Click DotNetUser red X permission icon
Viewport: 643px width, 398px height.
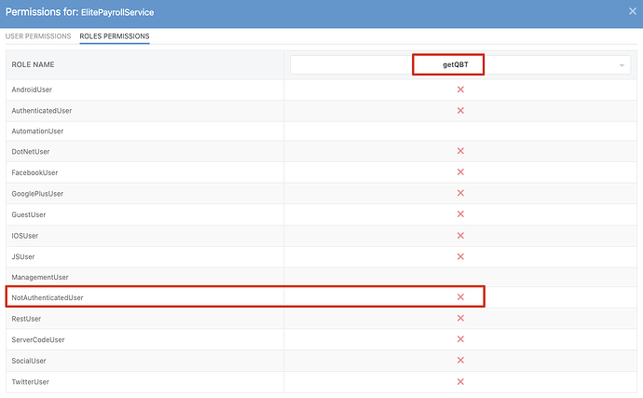coord(460,151)
